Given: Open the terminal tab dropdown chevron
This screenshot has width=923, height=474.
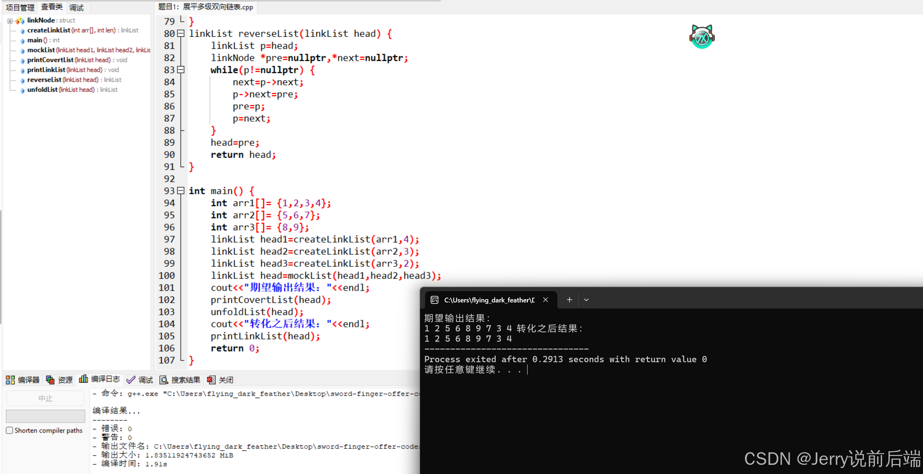Looking at the screenshot, I should point(586,300).
